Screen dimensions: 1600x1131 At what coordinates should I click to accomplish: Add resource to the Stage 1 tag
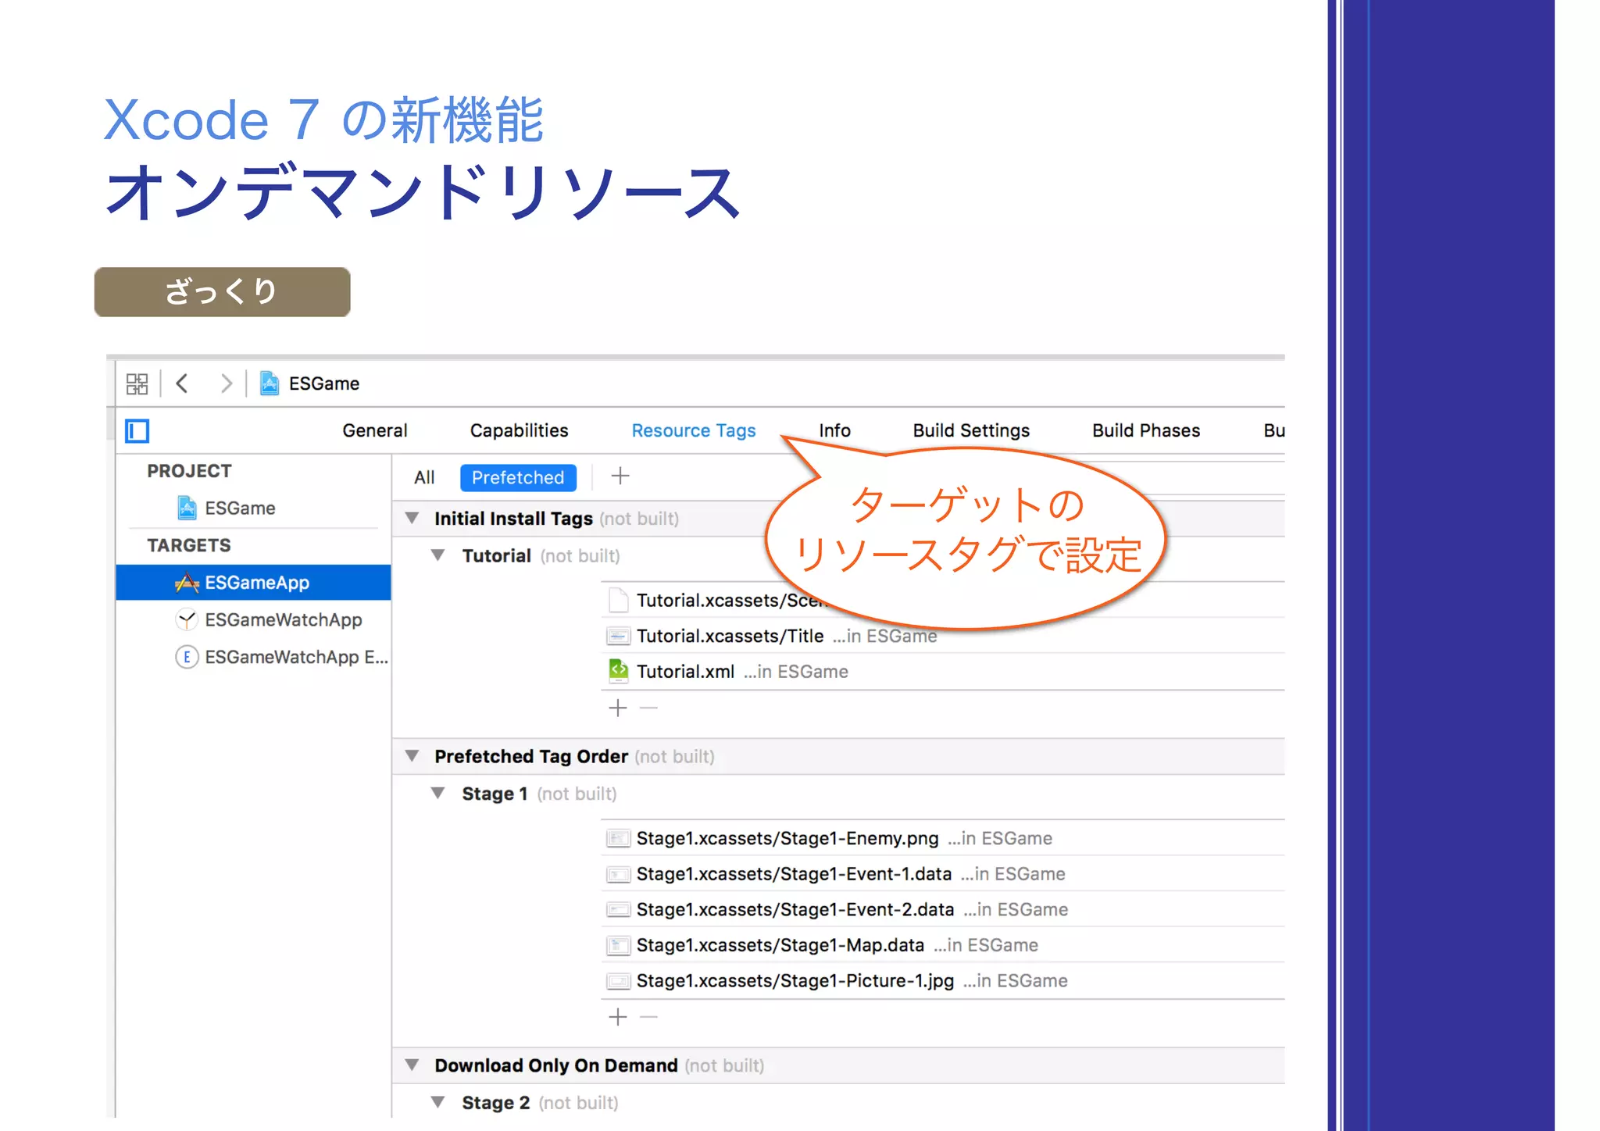618,1017
